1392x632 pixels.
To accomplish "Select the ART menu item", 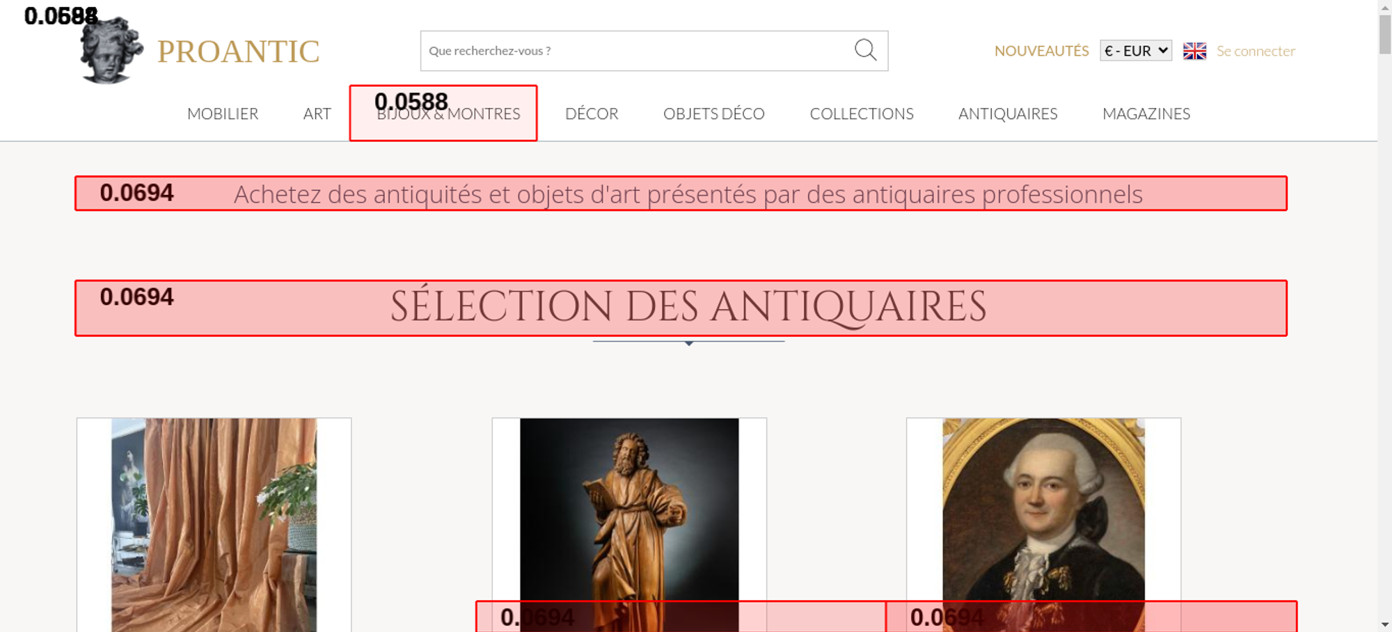I will (x=317, y=113).
